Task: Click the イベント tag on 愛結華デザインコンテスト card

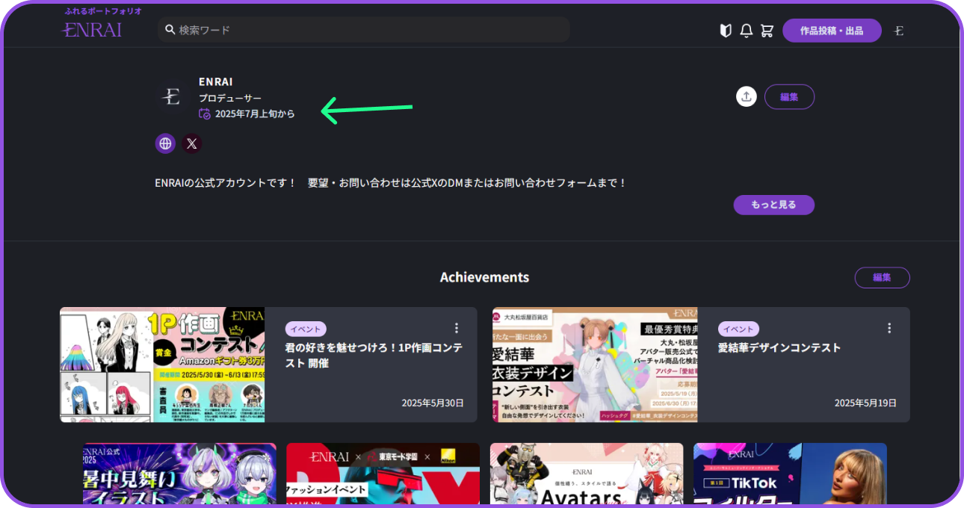Action: pos(738,329)
